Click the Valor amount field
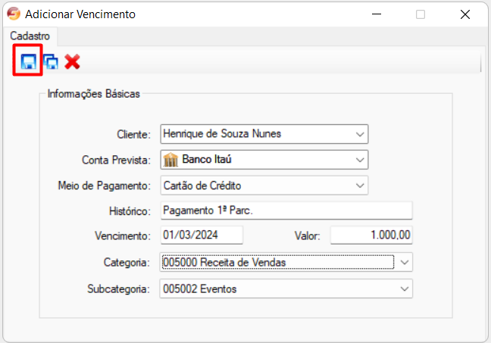Image resolution: width=491 pixels, height=343 pixels. [x=371, y=235]
